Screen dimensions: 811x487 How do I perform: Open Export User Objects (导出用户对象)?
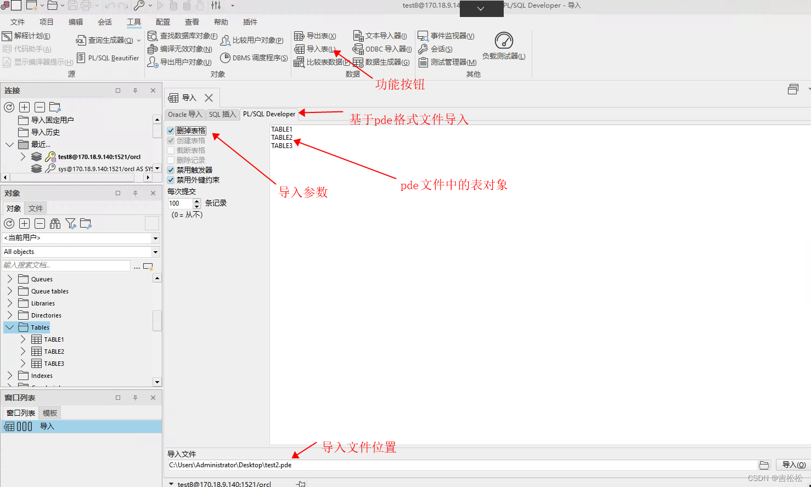click(179, 62)
